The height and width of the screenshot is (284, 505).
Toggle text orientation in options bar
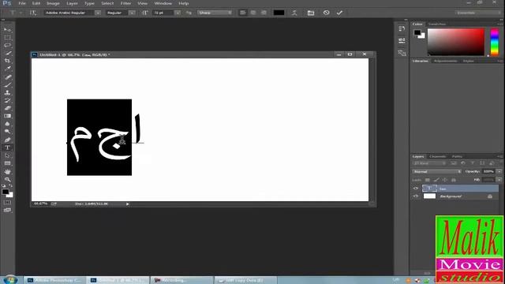(33, 13)
